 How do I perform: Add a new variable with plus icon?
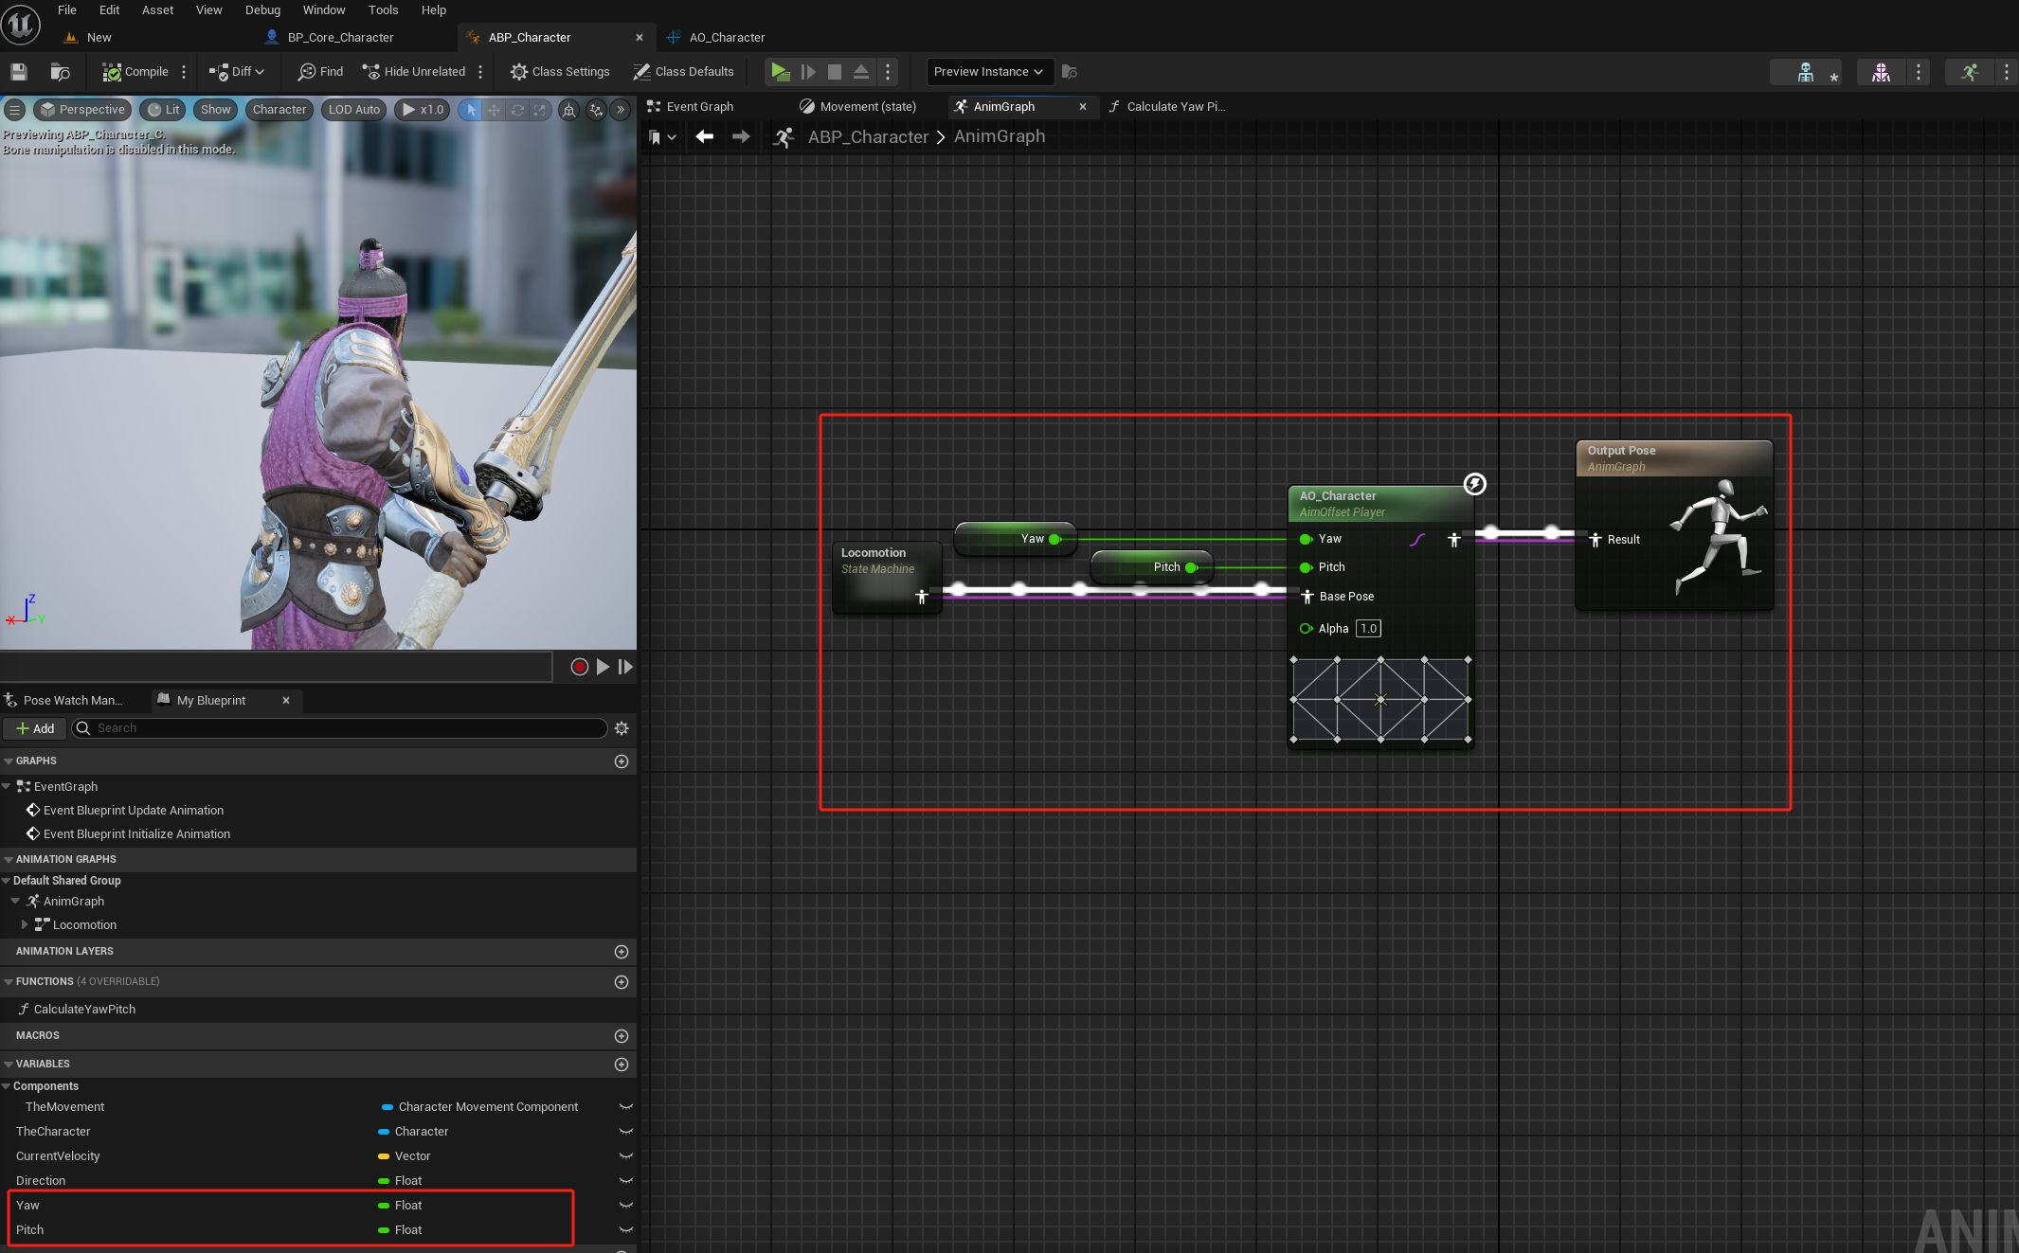[x=622, y=1065]
